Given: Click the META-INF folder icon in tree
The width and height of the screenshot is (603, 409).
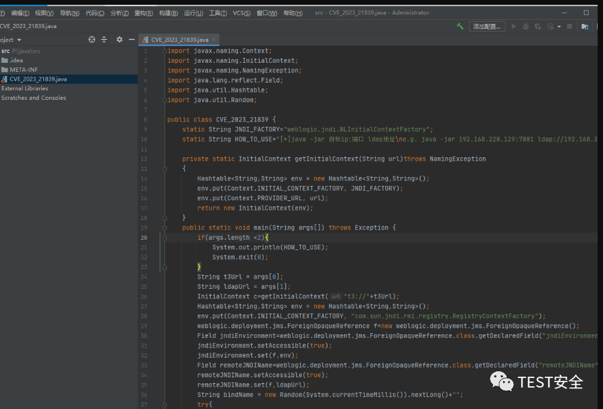Looking at the screenshot, I should point(5,69).
